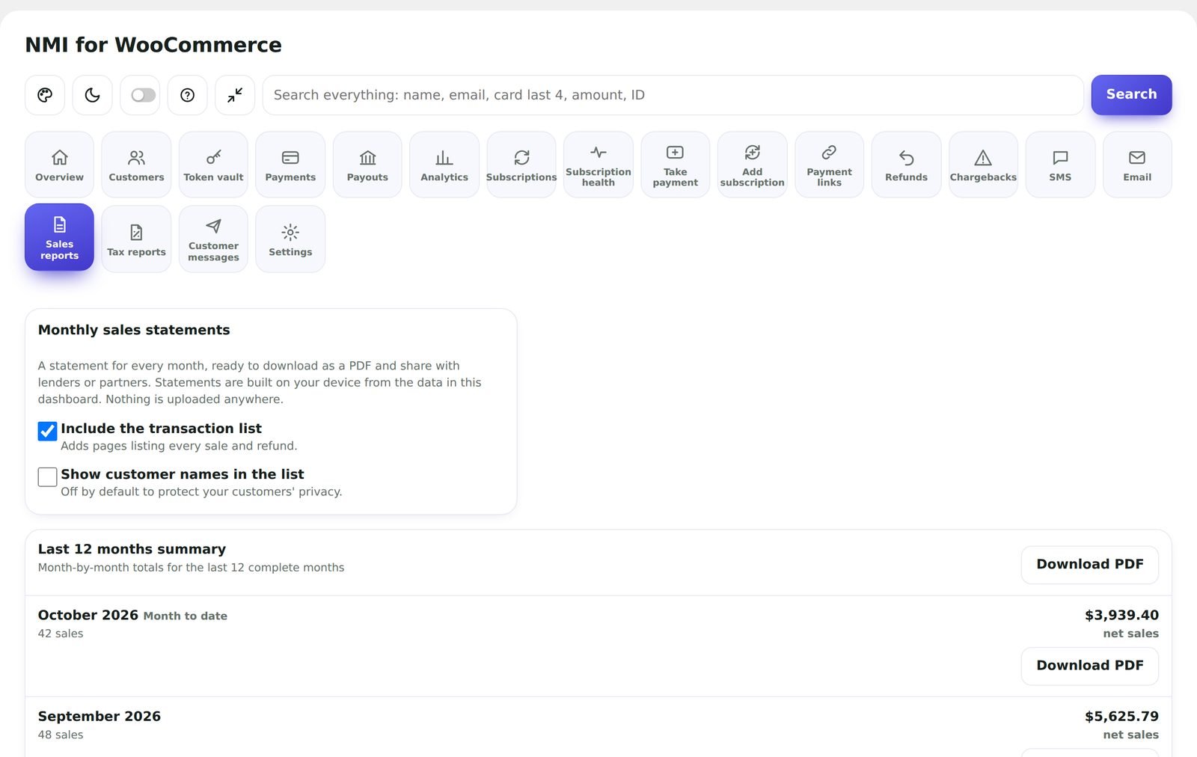Click the $3,939.40 net sales amount
The image size is (1197, 757).
tap(1121, 615)
